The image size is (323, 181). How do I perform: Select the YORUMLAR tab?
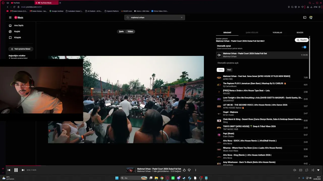277,33
